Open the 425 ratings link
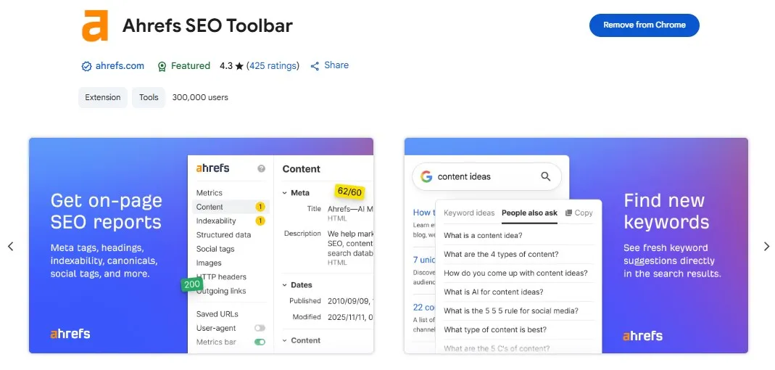 coord(273,66)
